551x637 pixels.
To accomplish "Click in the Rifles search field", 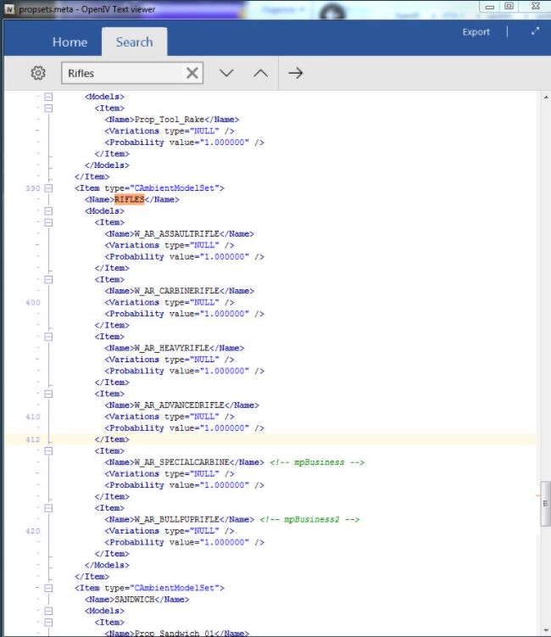I will pos(123,73).
